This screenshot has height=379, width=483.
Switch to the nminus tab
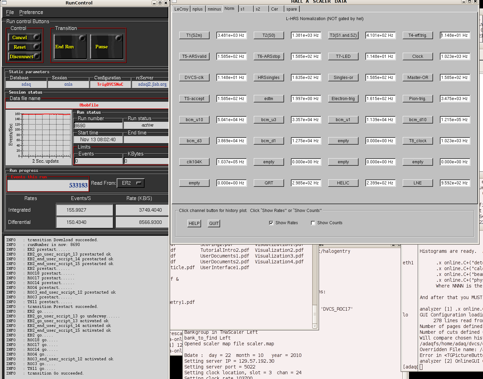click(214, 9)
